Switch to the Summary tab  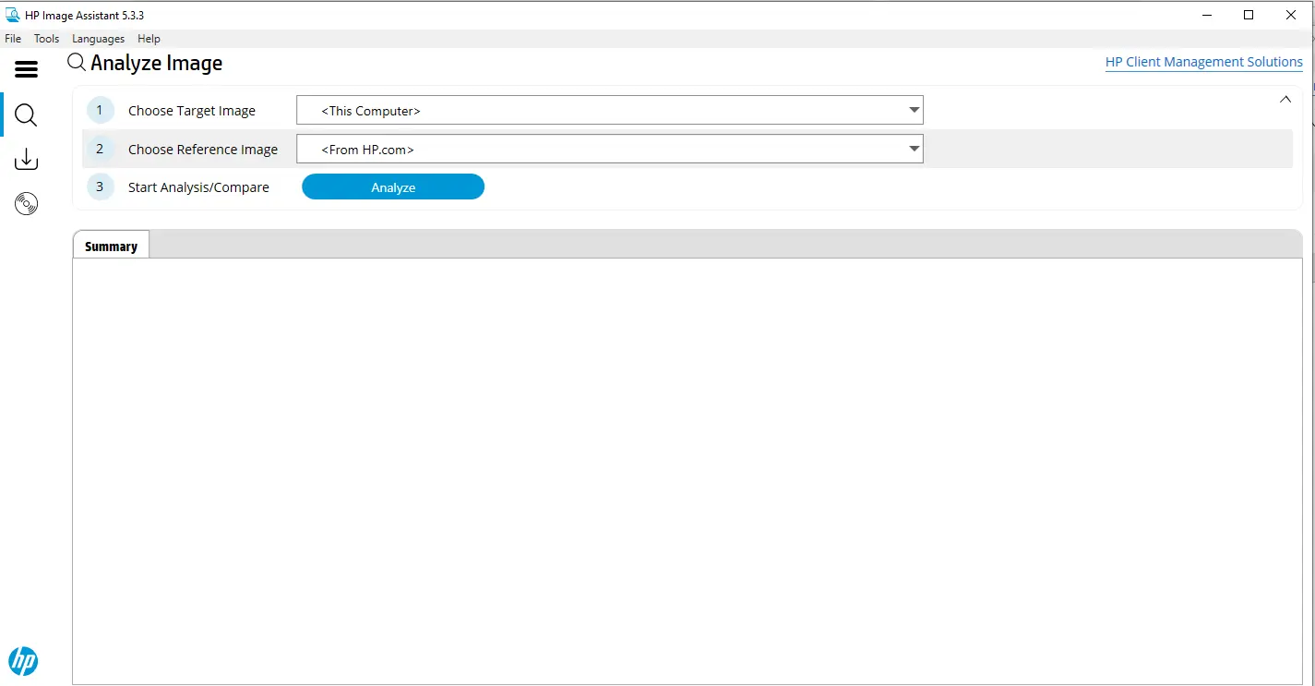(x=111, y=246)
